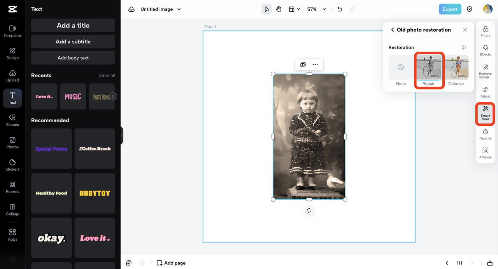
Task: Open the Shapes sidebar panel
Action: click(x=12, y=120)
